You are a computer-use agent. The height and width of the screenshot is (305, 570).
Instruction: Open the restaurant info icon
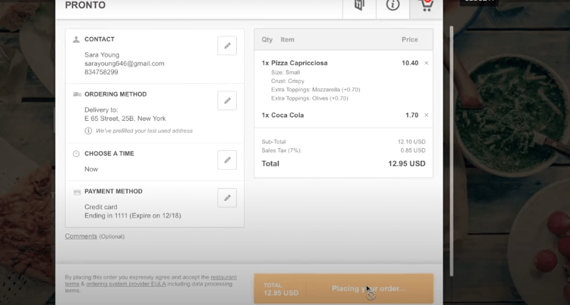pos(393,5)
